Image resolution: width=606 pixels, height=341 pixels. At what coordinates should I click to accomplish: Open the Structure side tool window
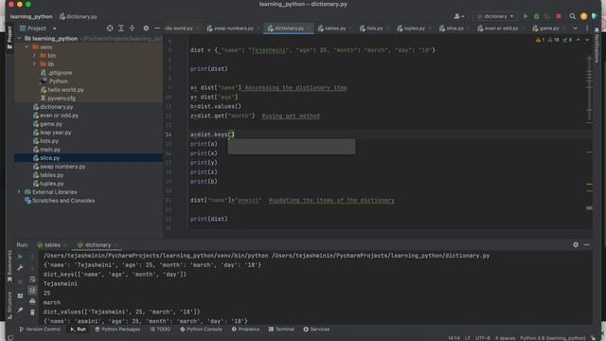click(9, 305)
